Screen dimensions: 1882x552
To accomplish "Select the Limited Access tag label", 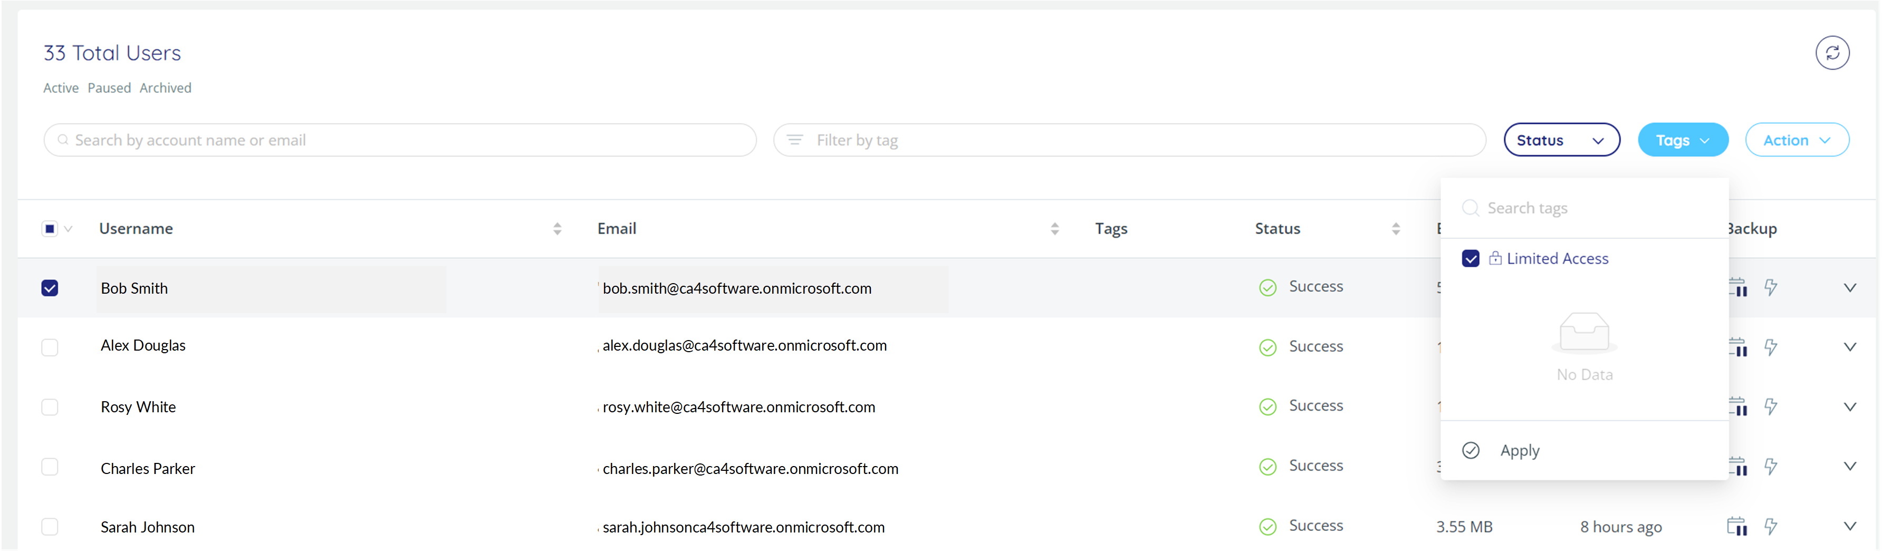I will pyautogui.click(x=1557, y=258).
